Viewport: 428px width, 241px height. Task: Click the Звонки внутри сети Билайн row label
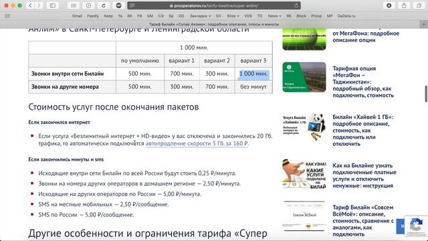click(x=68, y=74)
